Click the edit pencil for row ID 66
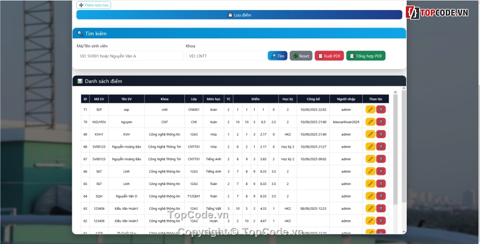 (x=370, y=171)
